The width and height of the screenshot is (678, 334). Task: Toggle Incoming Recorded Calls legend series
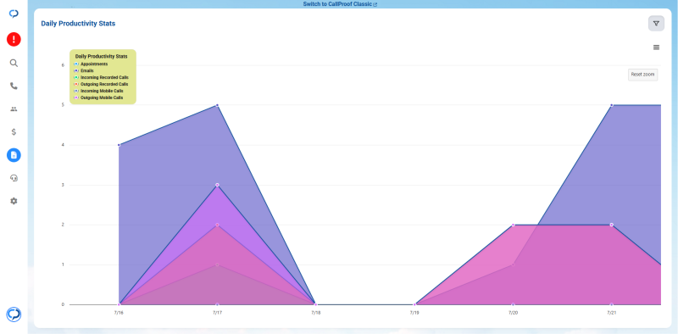(101, 77)
